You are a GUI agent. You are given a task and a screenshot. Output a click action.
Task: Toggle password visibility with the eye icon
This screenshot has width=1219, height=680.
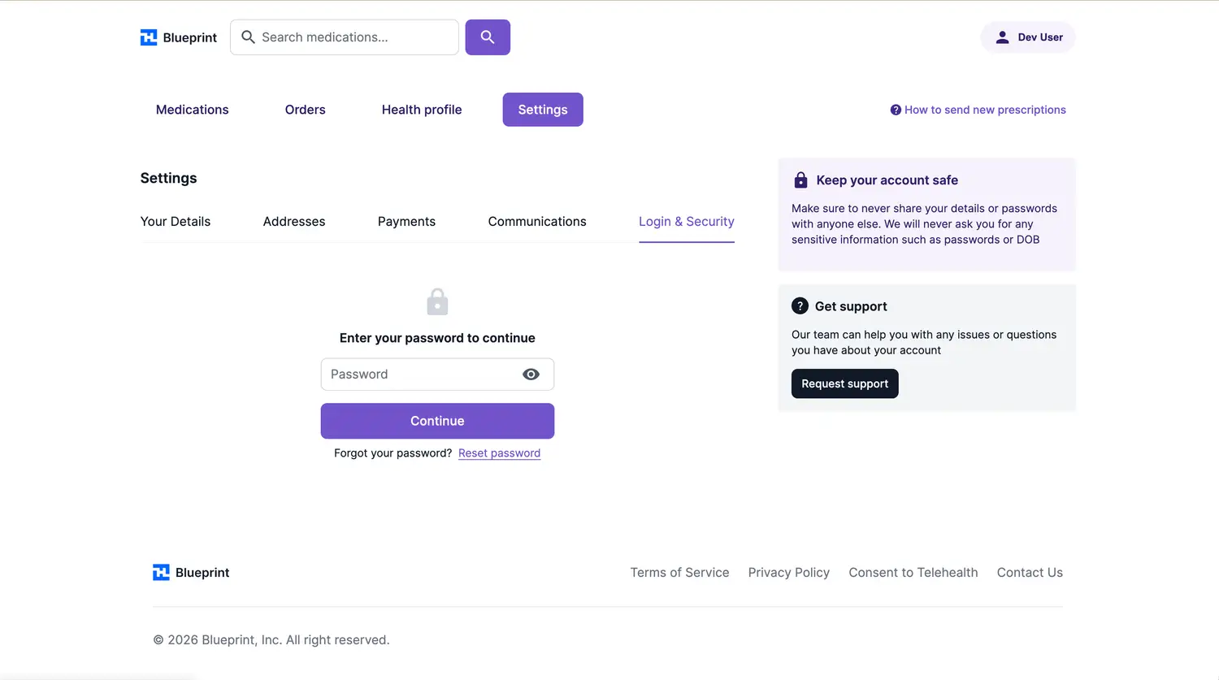coord(531,375)
